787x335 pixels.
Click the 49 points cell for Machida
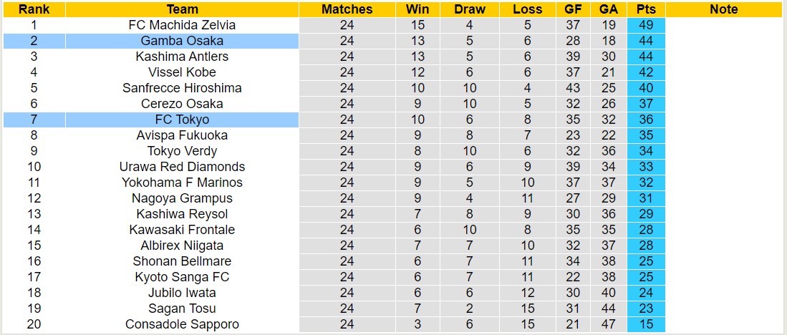coord(645,25)
